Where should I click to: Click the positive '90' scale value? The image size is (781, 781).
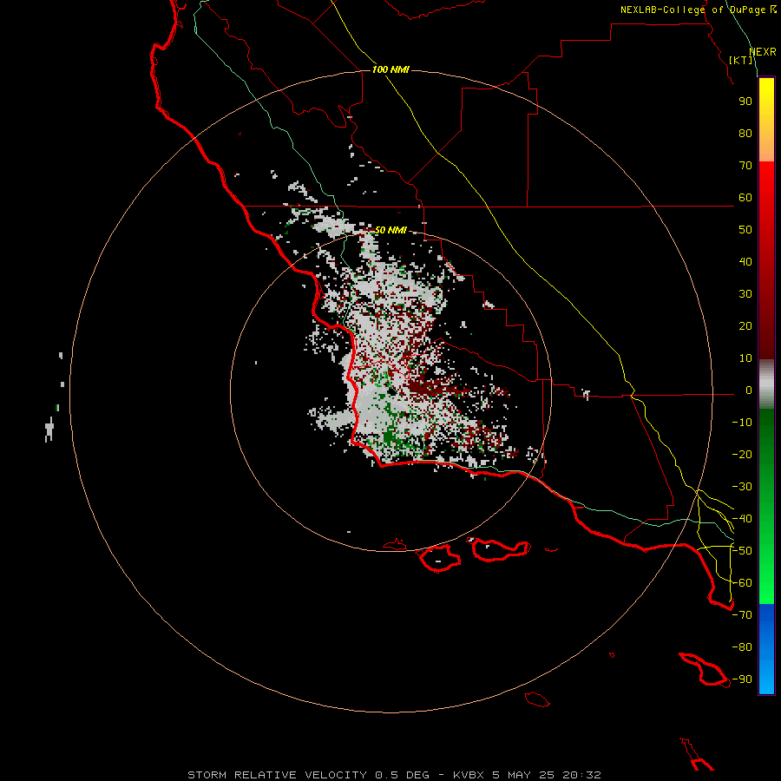tap(745, 102)
